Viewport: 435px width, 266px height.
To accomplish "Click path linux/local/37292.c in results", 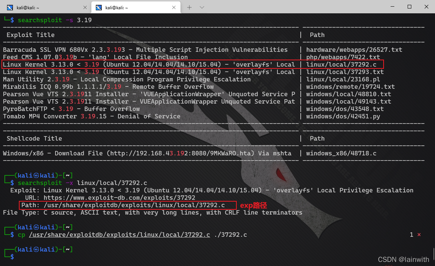I will pyautogui.click(x=341, y=65).
